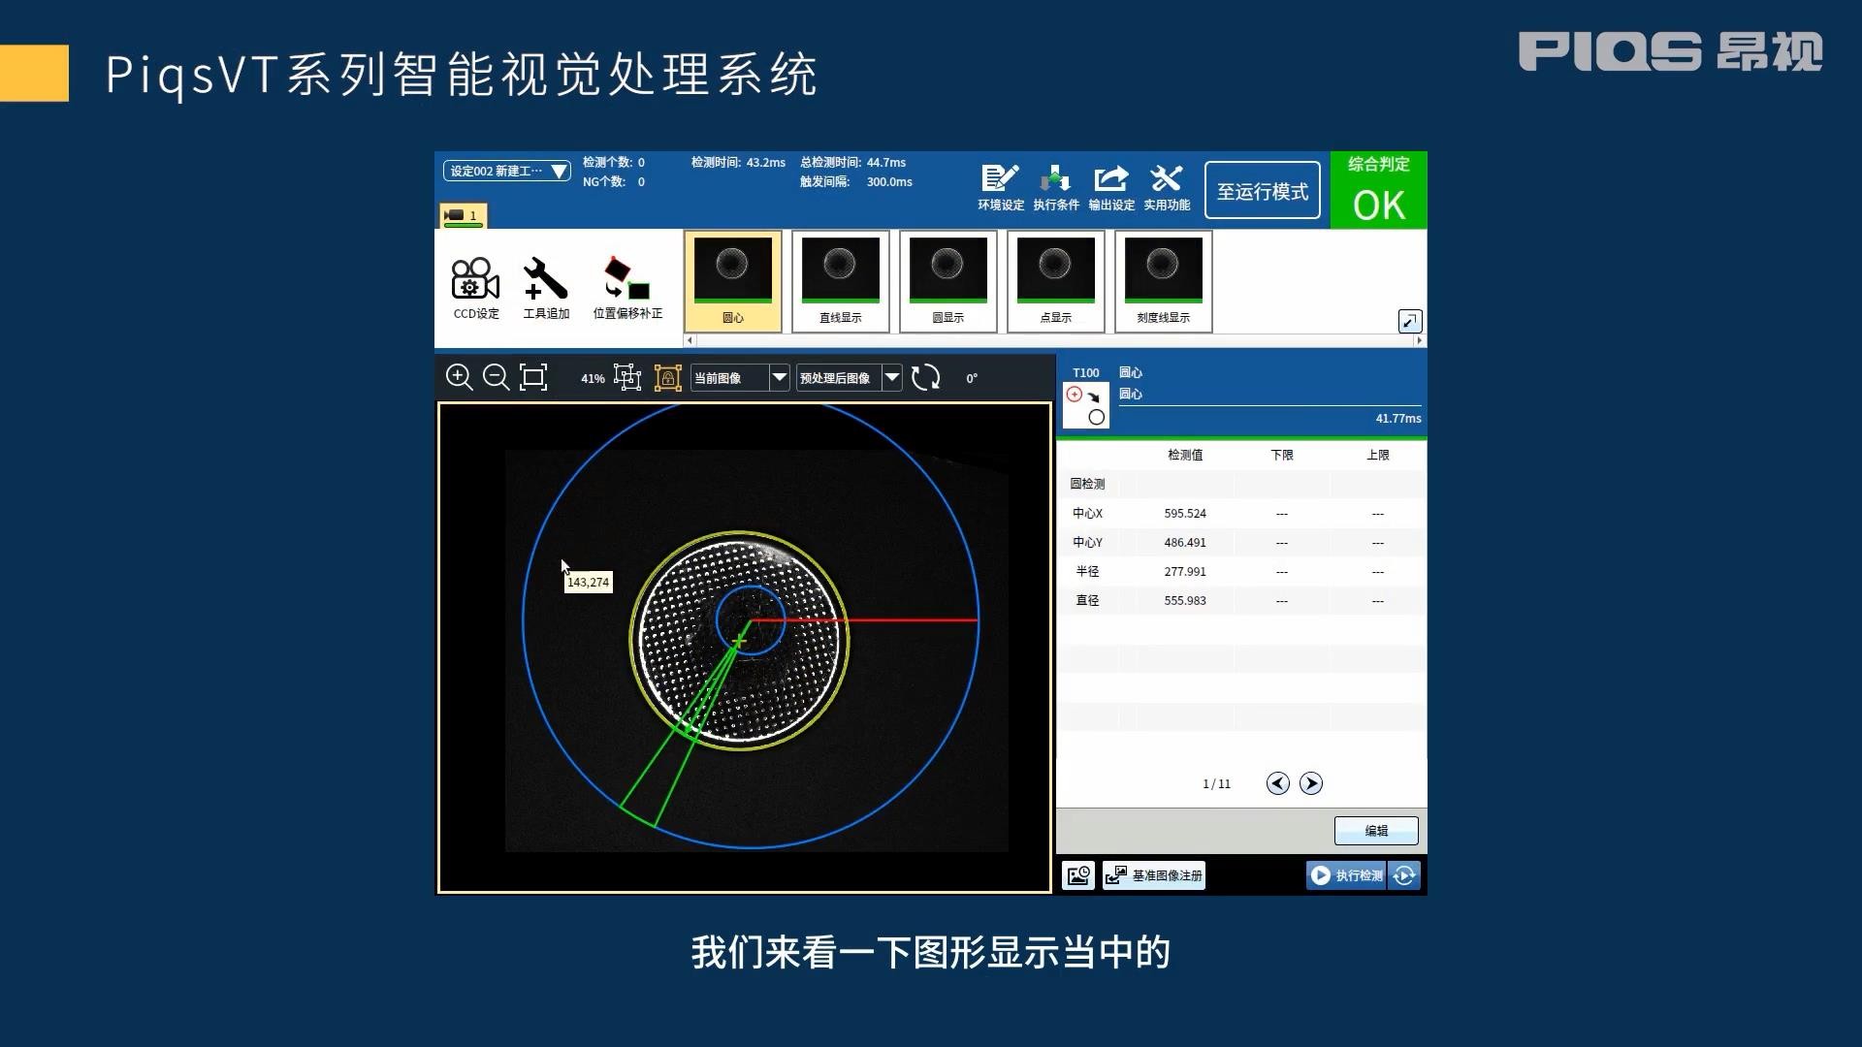Click the 执行检测 run button
The image size is (1862, 1047).
click(1346, 875)
